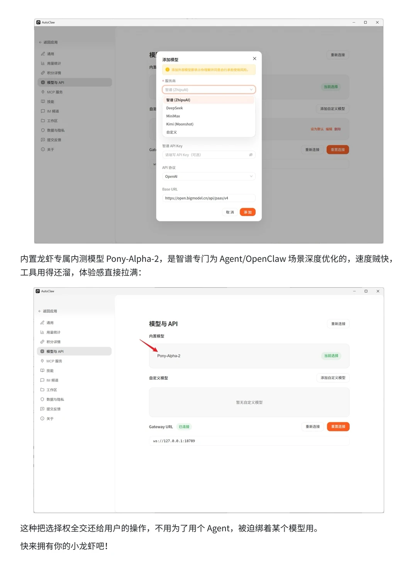Click the Base URL field with bigmodel.cn address
Screen dimensions: 417x583
tap(209, 198)
